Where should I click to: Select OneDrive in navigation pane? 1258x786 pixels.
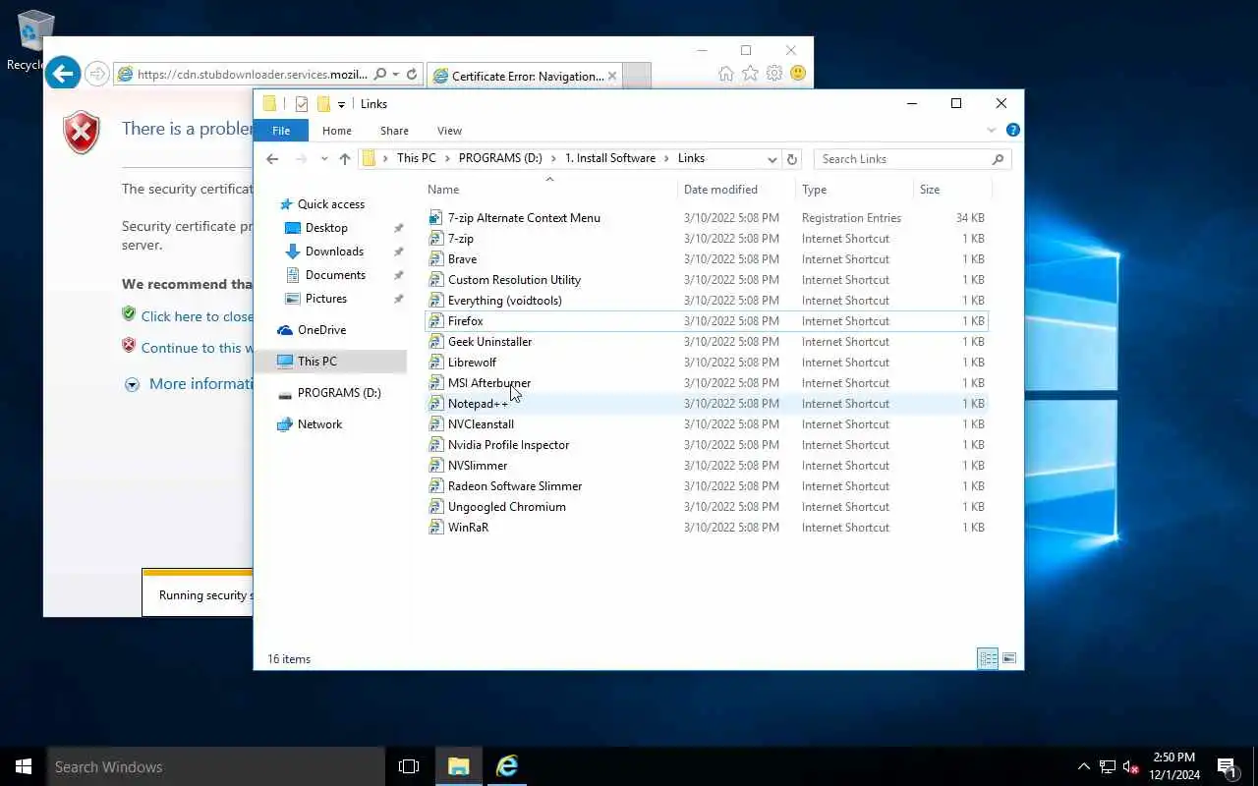pyautogui.click(x=321, y=330)
